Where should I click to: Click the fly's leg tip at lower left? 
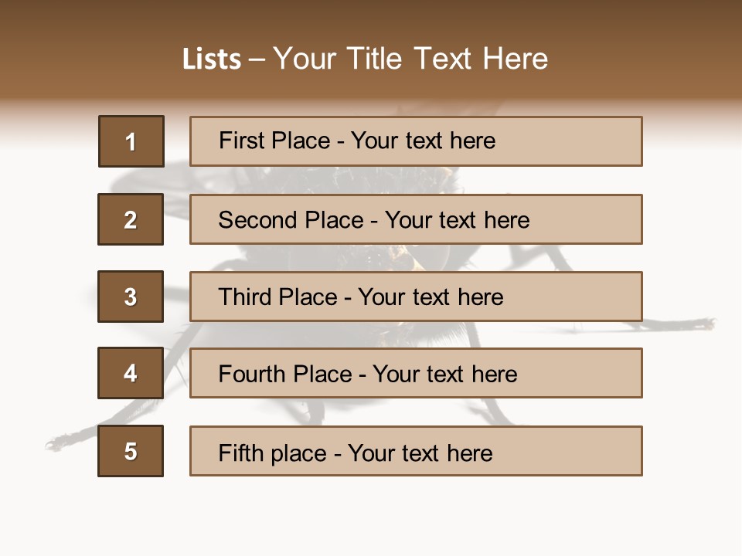click(x=54, y=443)
